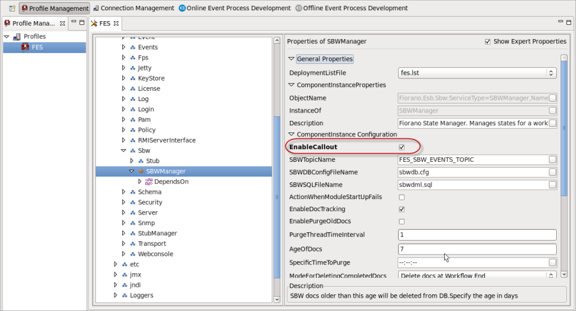Click the Loggers node icon

(124, 296)
